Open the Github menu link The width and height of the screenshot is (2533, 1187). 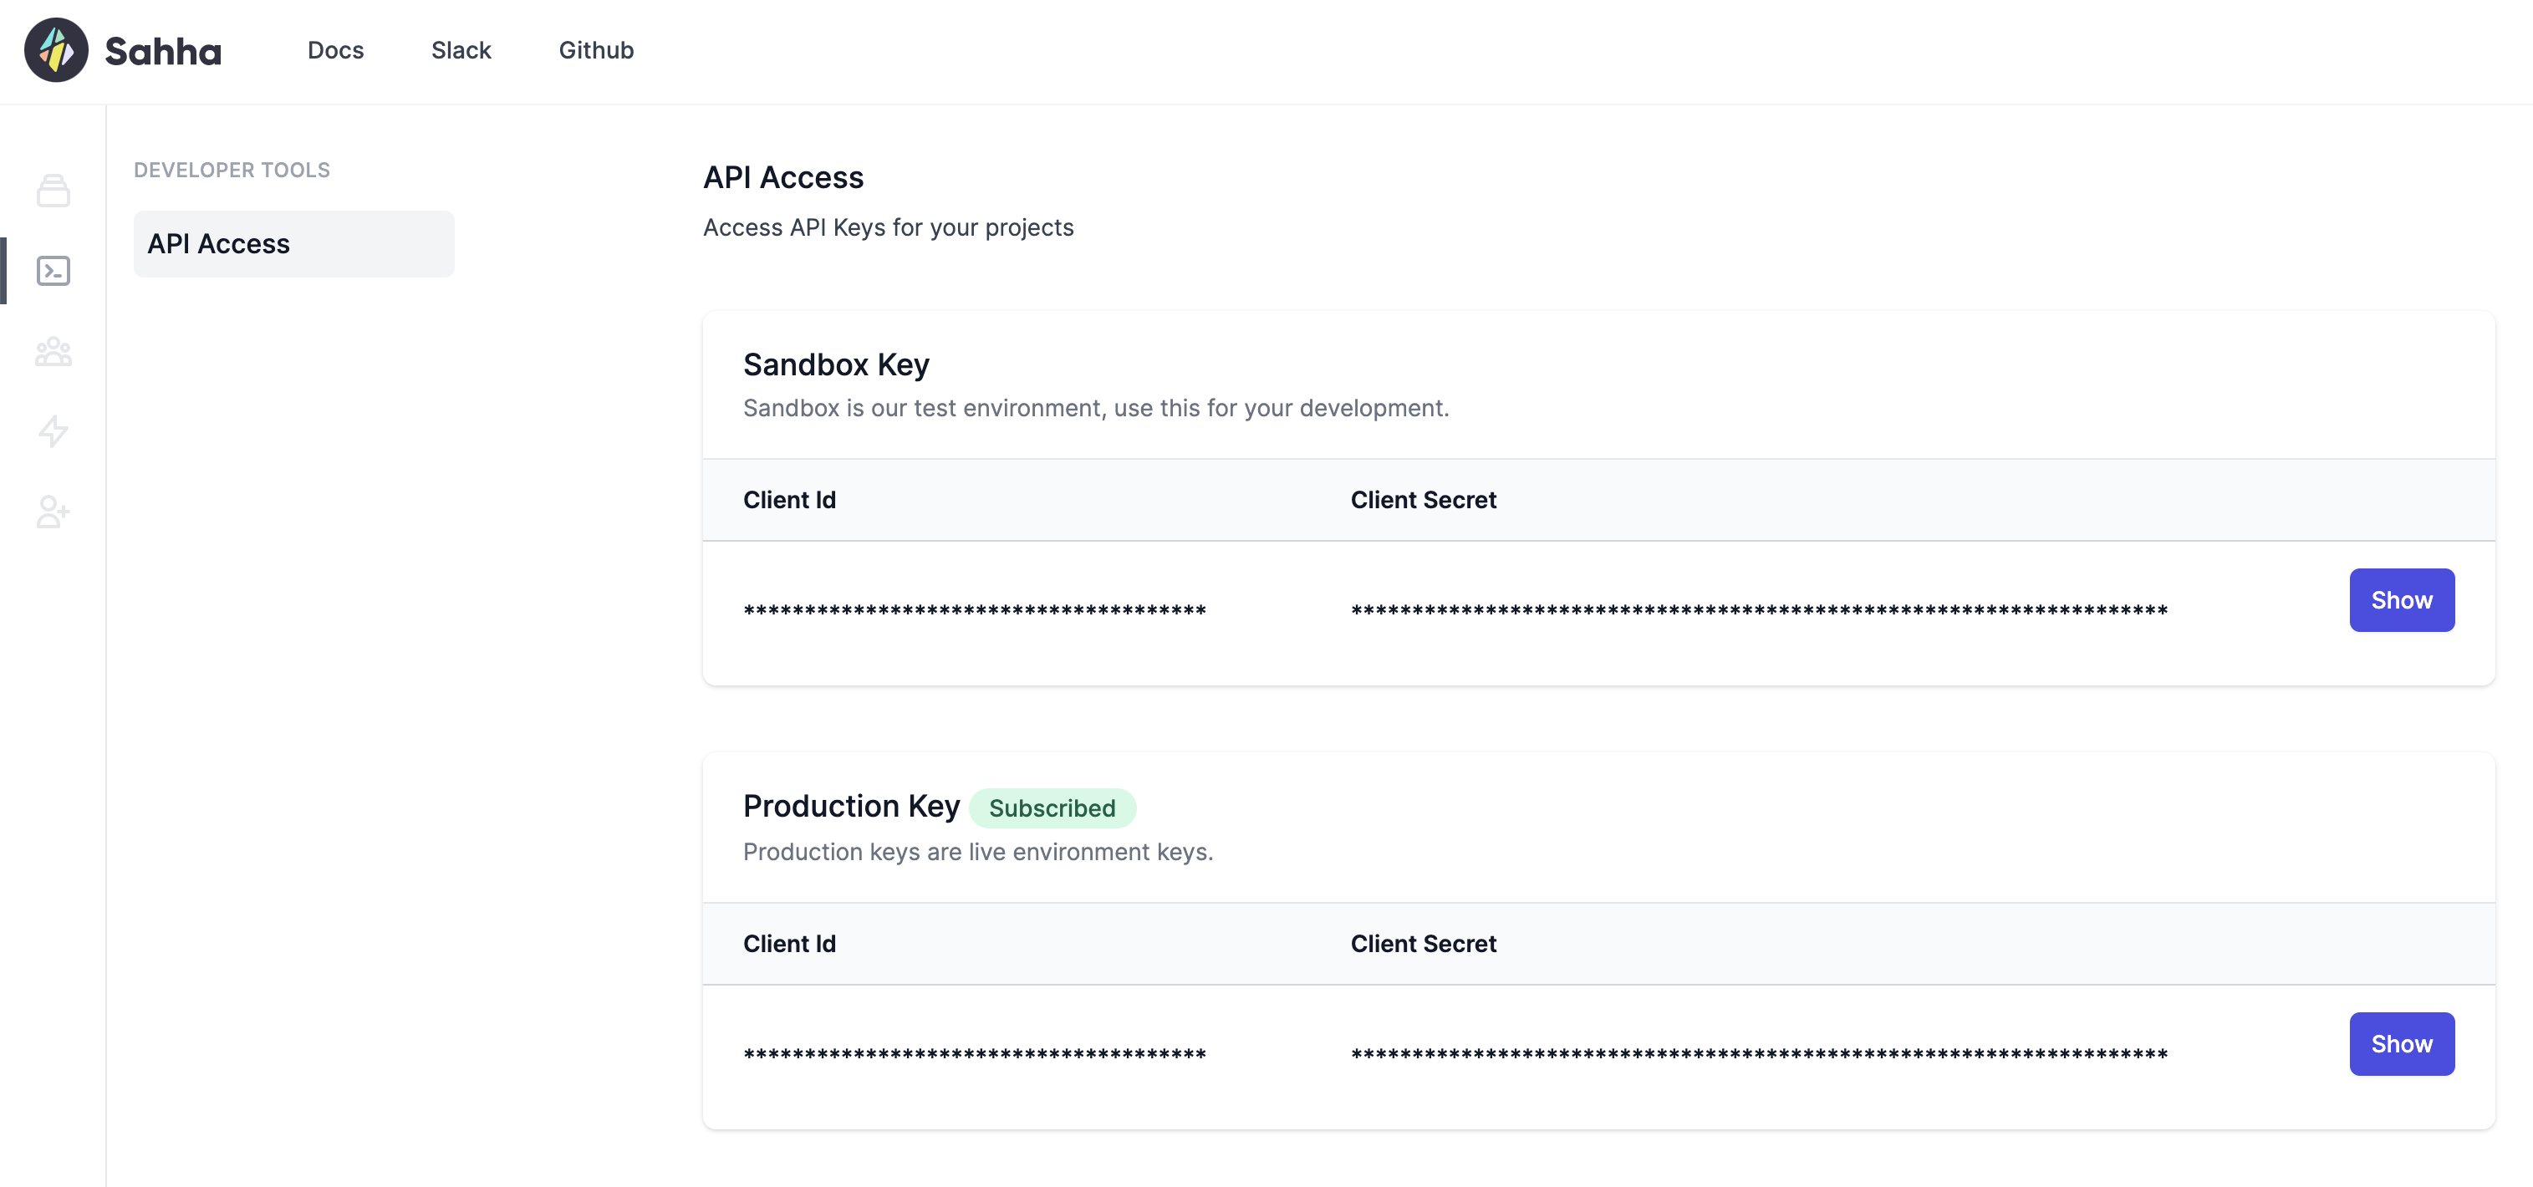(596, 50)
